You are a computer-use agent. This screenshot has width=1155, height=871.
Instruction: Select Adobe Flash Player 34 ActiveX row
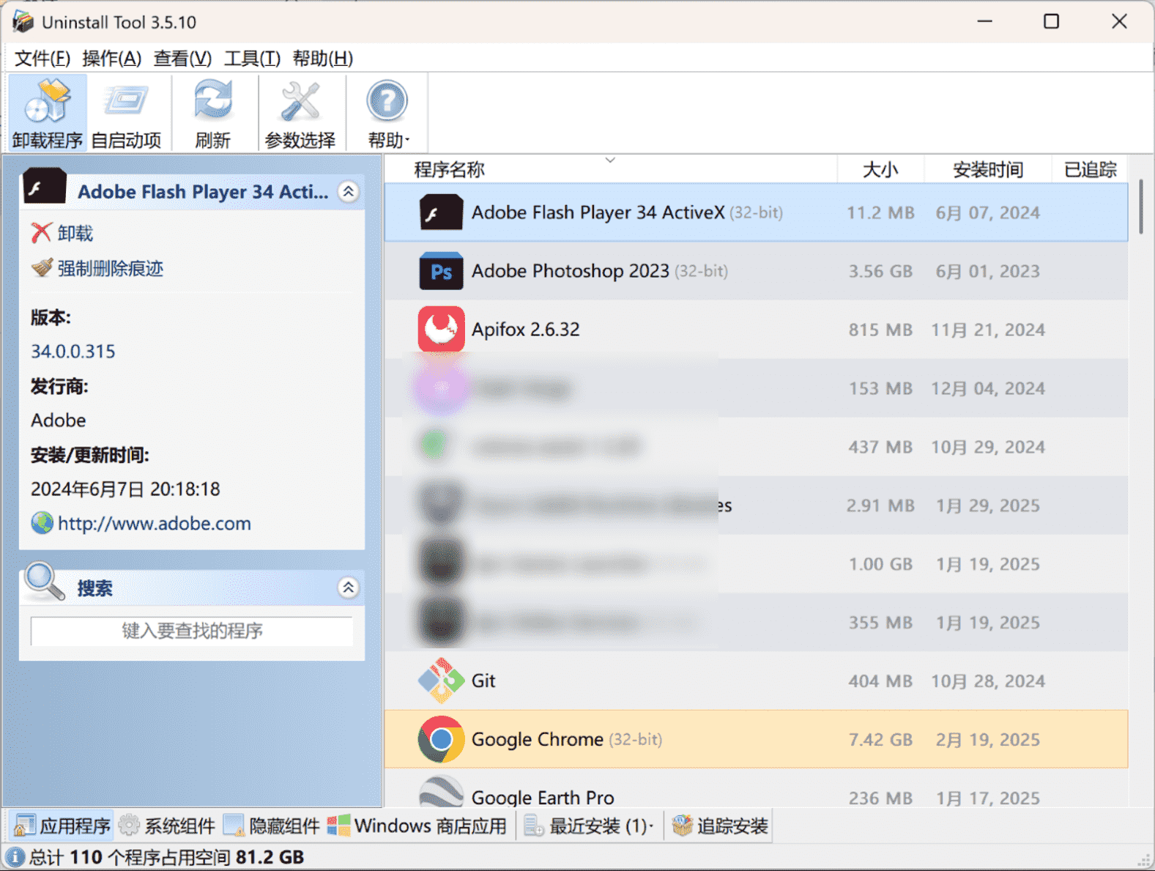coord(757,212)
